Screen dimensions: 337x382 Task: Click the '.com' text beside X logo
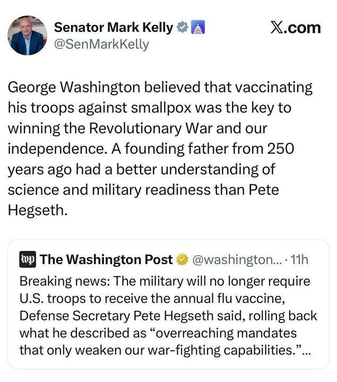tap(304, 27)
